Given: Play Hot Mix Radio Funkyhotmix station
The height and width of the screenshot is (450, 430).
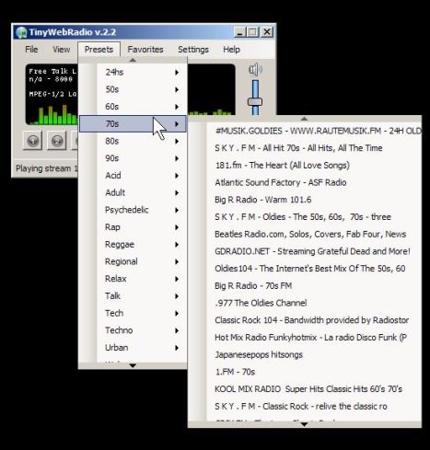Looking at the screenshot, I should 305,338.
